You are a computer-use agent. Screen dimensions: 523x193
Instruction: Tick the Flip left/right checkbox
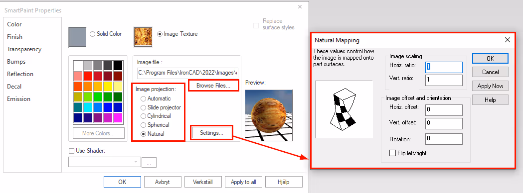tap(392, 153)
